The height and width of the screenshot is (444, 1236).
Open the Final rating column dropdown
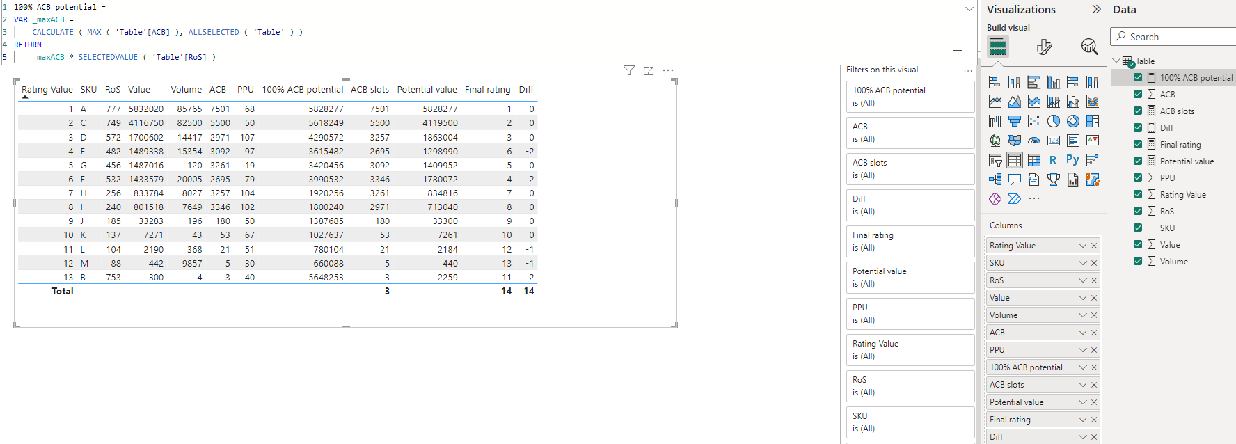pyautogui.click(x=1082, y=420)
